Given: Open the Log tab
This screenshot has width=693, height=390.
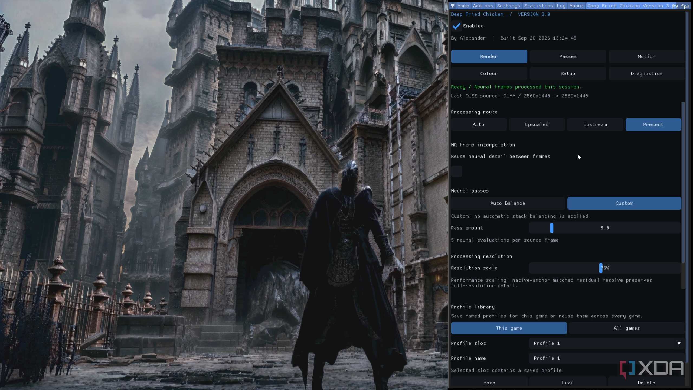Looking at the screenshot, I should [561, 6].
